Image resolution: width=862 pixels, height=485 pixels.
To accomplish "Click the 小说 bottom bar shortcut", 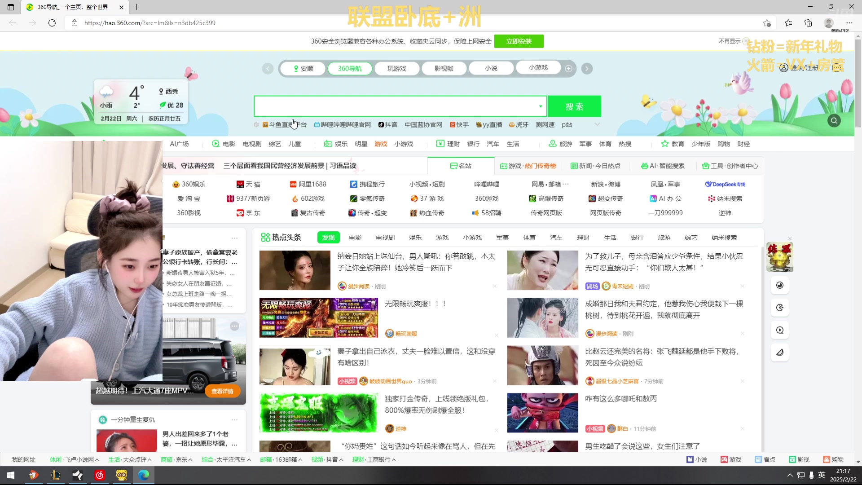I will point(697,460).
